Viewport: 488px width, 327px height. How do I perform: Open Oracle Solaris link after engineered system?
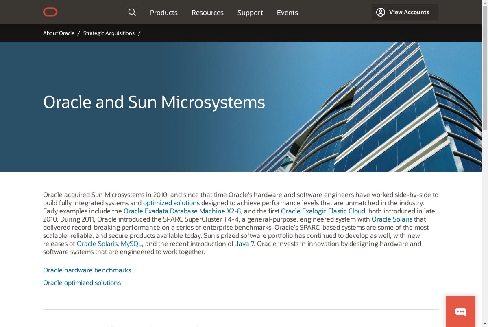[392, 219]
